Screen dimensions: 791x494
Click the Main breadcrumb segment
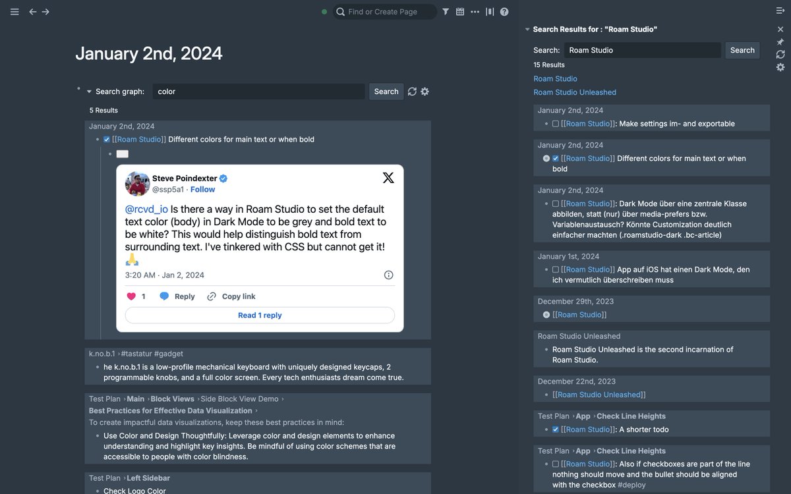[136, 399]
